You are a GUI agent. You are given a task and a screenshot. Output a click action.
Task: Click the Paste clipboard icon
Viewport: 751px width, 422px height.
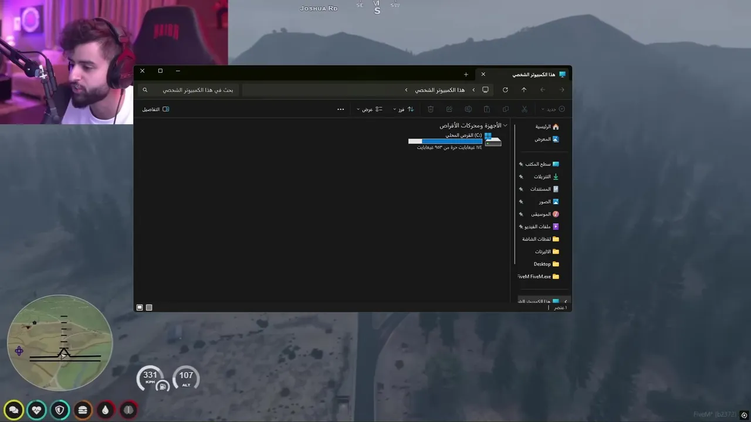[x=487, y=109]
